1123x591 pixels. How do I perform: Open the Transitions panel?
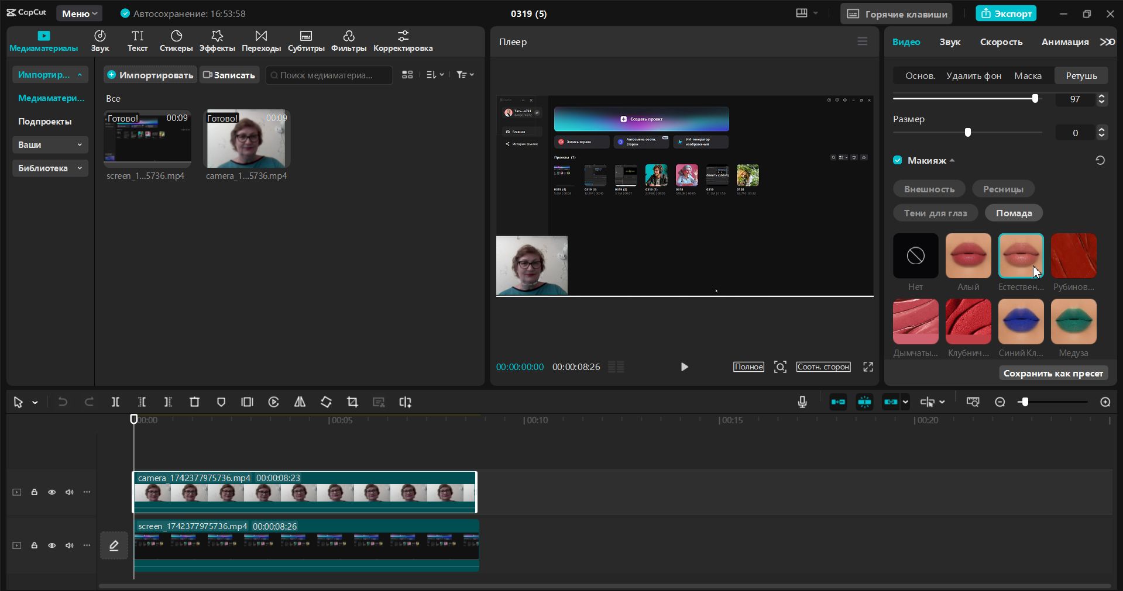(x=261, y=42)
